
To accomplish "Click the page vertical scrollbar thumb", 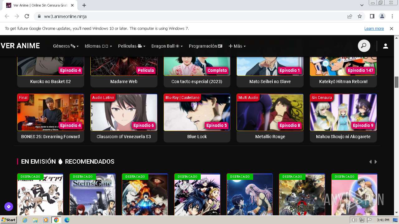I will [397, 82].
